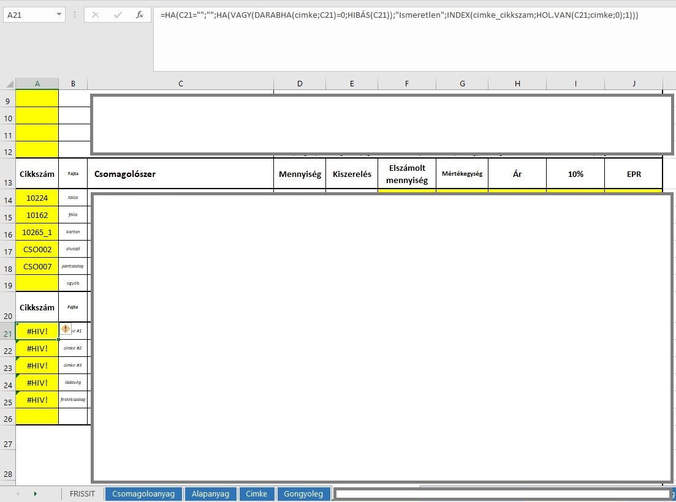Click the Elszámolt mennyiség header cell

(x=406, y=174)
